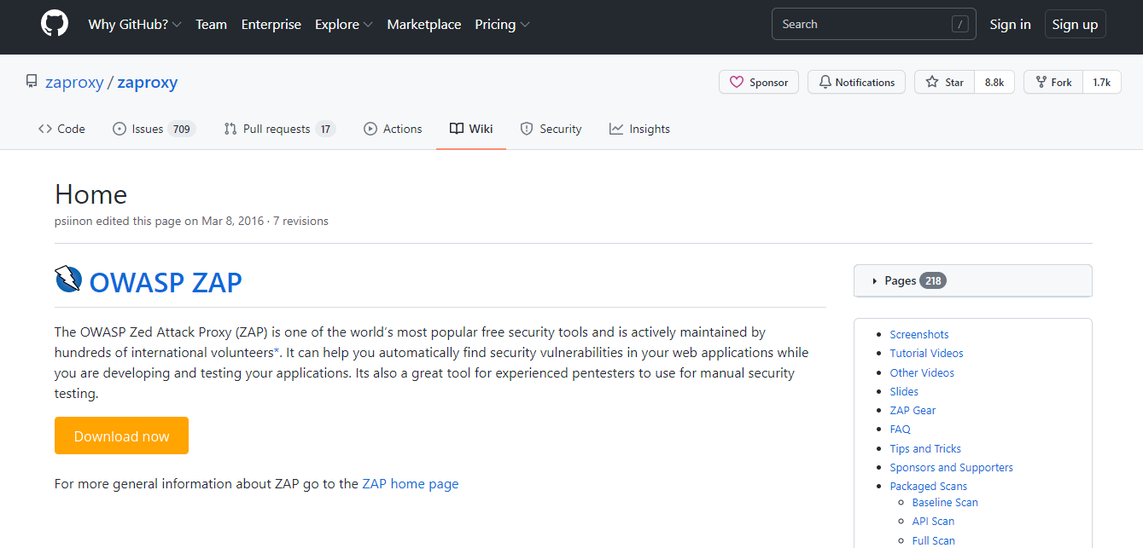Open the Slides sidebar link
Viewport: 1143px width, 548px height.
point(904,391)
